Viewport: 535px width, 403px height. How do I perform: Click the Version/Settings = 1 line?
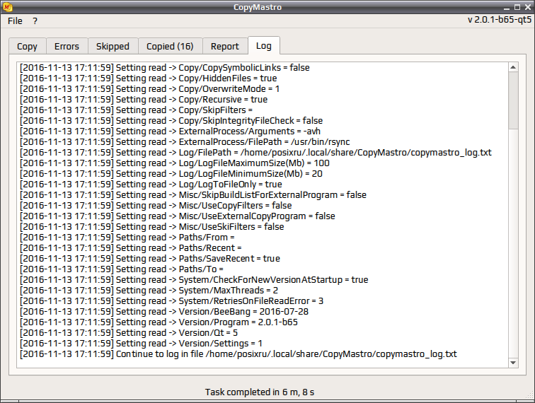142,342
